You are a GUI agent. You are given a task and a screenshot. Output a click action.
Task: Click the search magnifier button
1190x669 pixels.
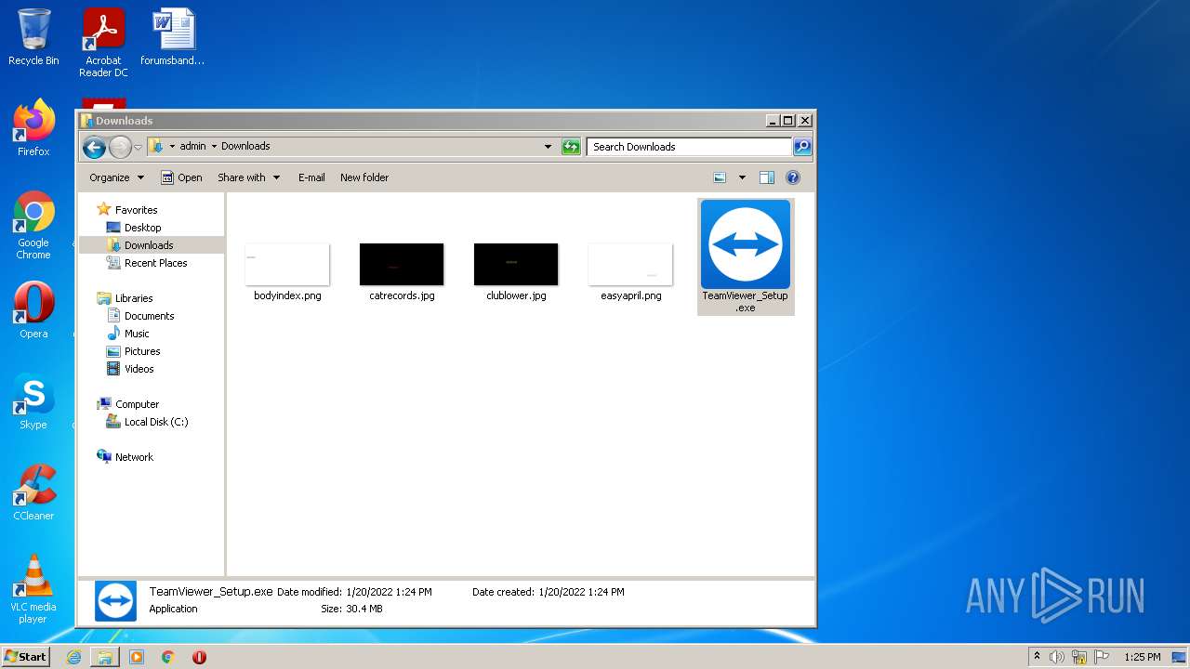(x=802, y=147)
